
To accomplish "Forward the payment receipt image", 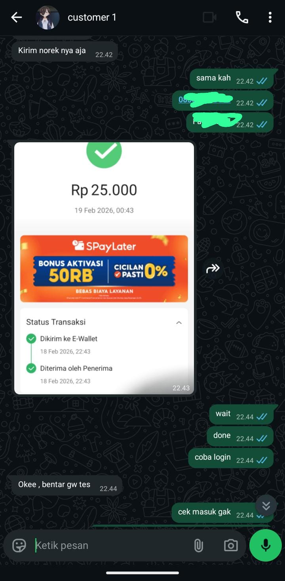I will coord(213,268).
